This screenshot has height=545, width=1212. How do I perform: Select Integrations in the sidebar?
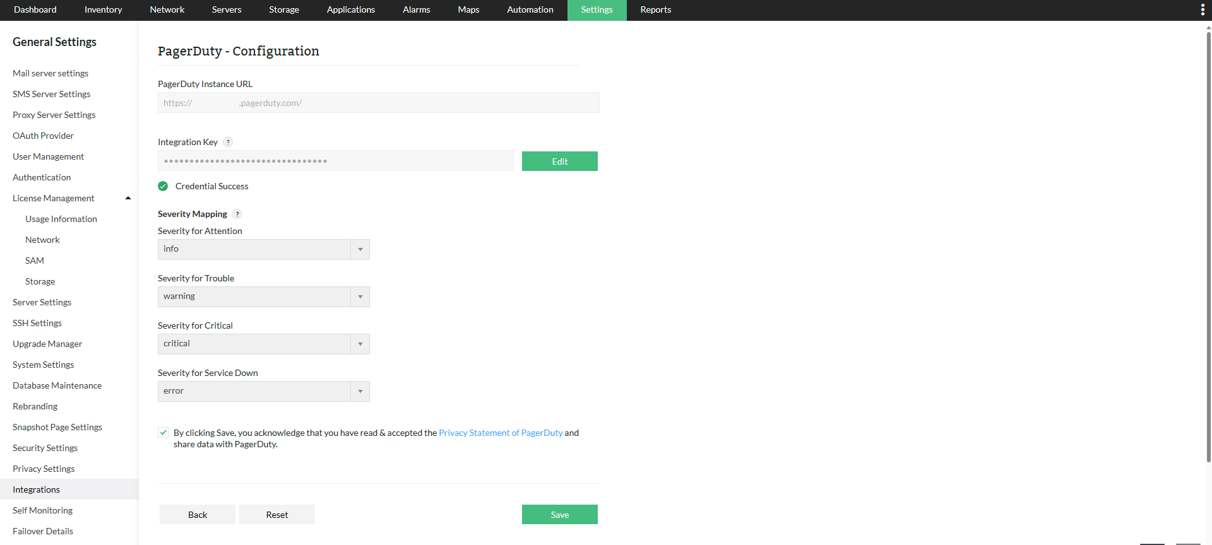[69, 489]
